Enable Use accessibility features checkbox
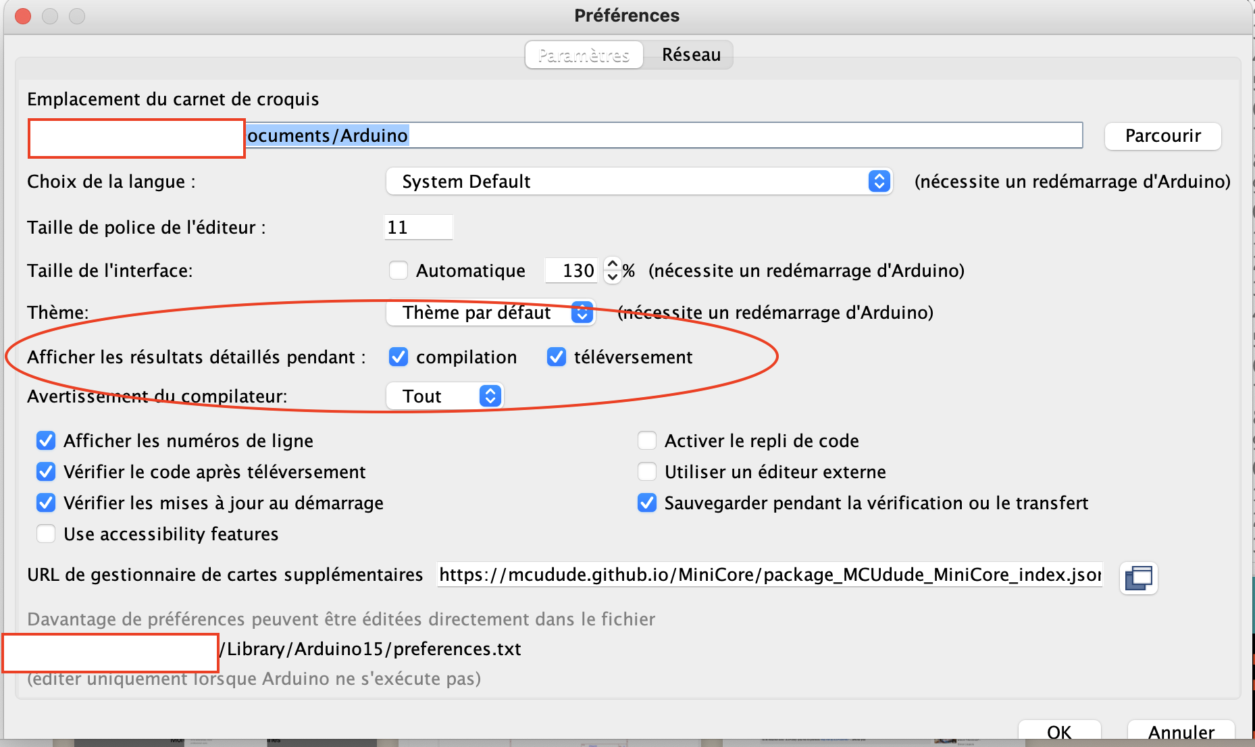 pyautogui.click(x=46, y=534)
